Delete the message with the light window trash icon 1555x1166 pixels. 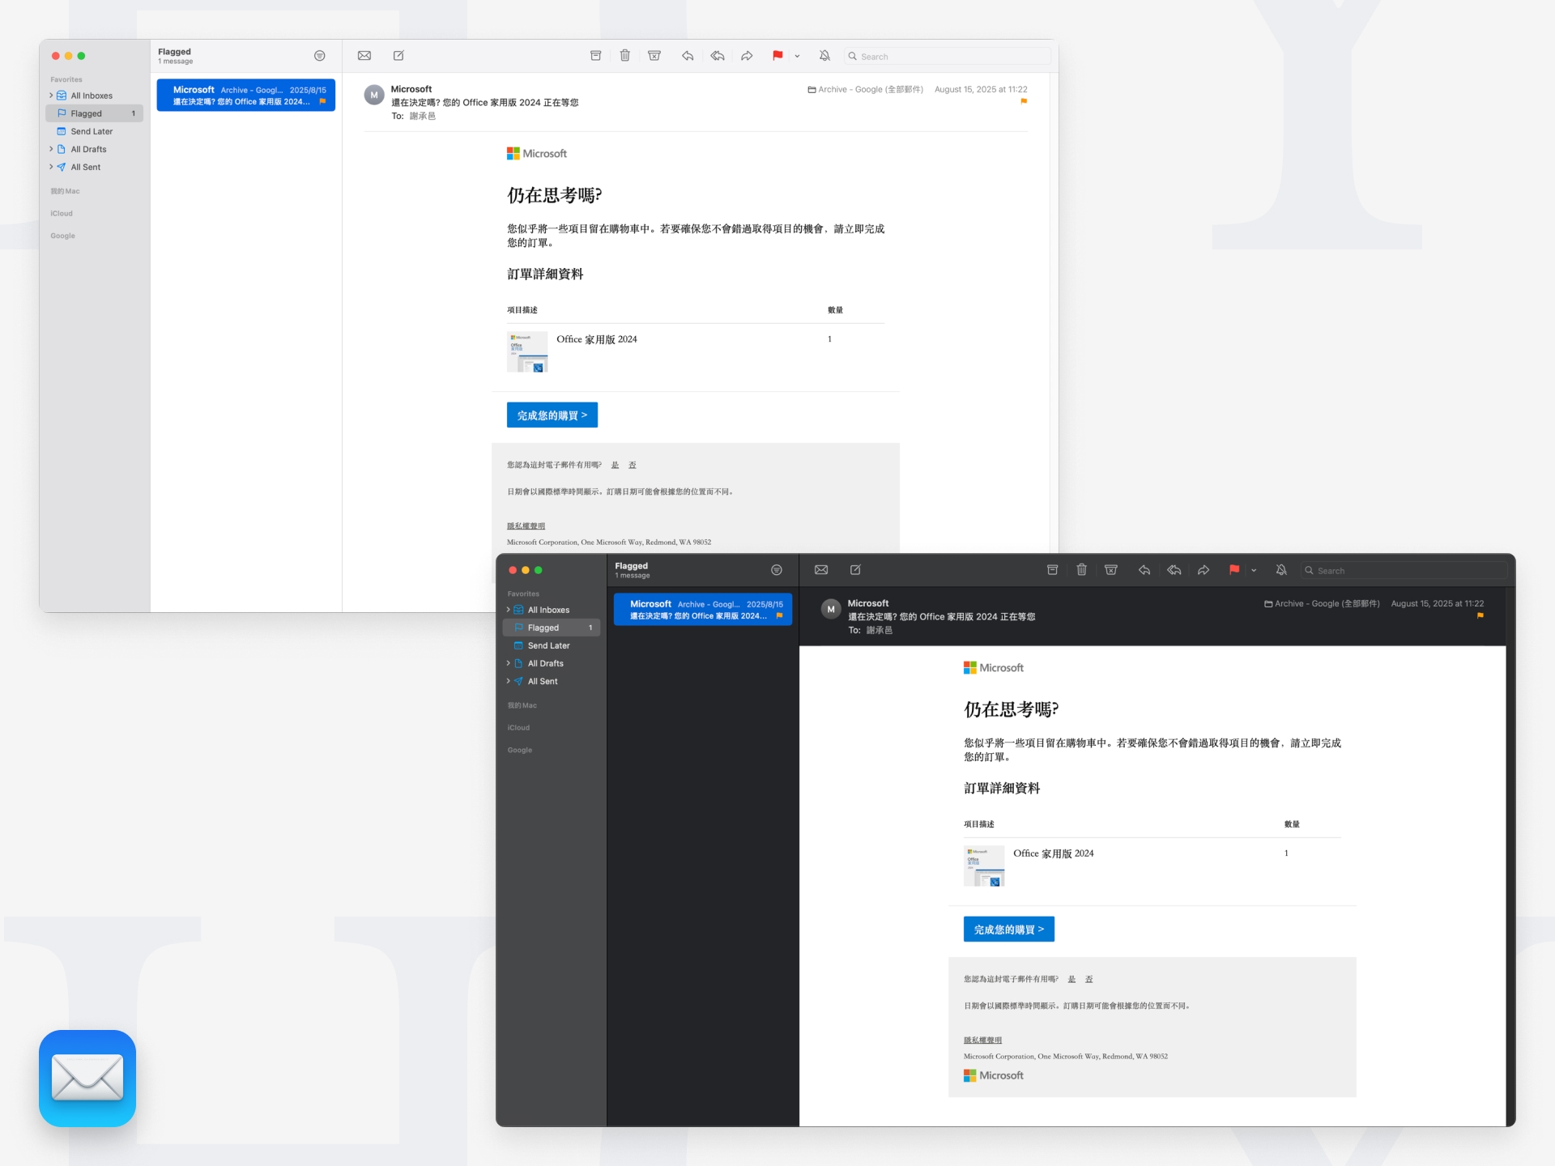click(624, 56)
